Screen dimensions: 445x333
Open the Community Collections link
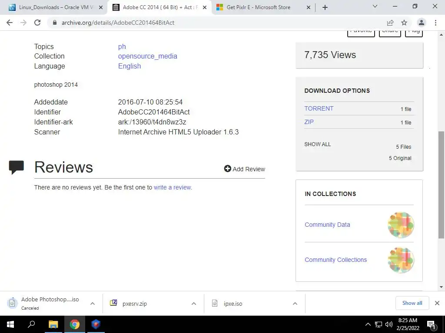tap(336, 260)
